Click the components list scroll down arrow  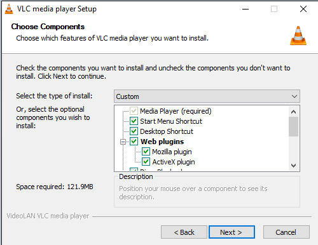click(293, 166)
